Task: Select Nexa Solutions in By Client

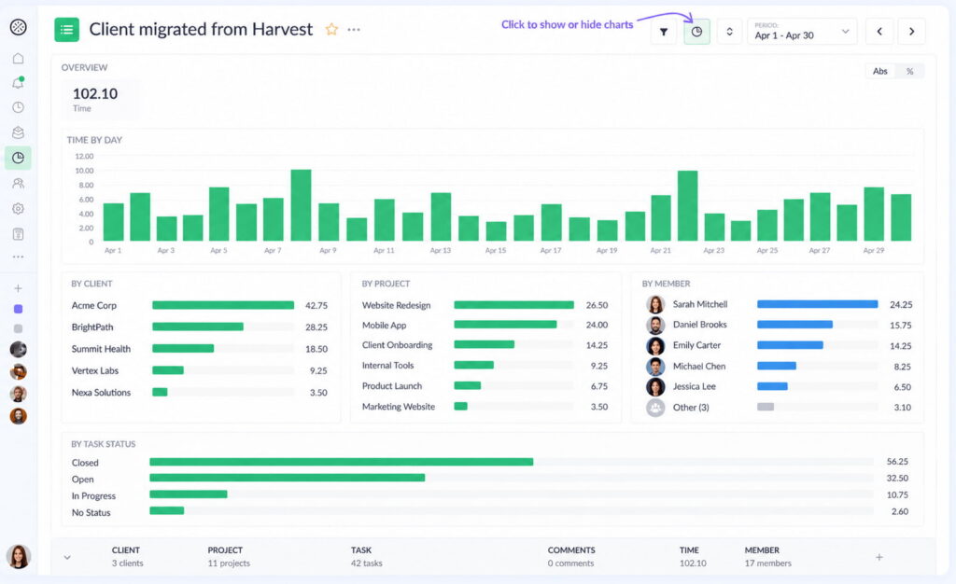Action: [200, 392]
